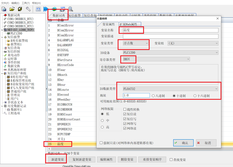Click the compile download grid icon
233x167 pixels.
38,9
